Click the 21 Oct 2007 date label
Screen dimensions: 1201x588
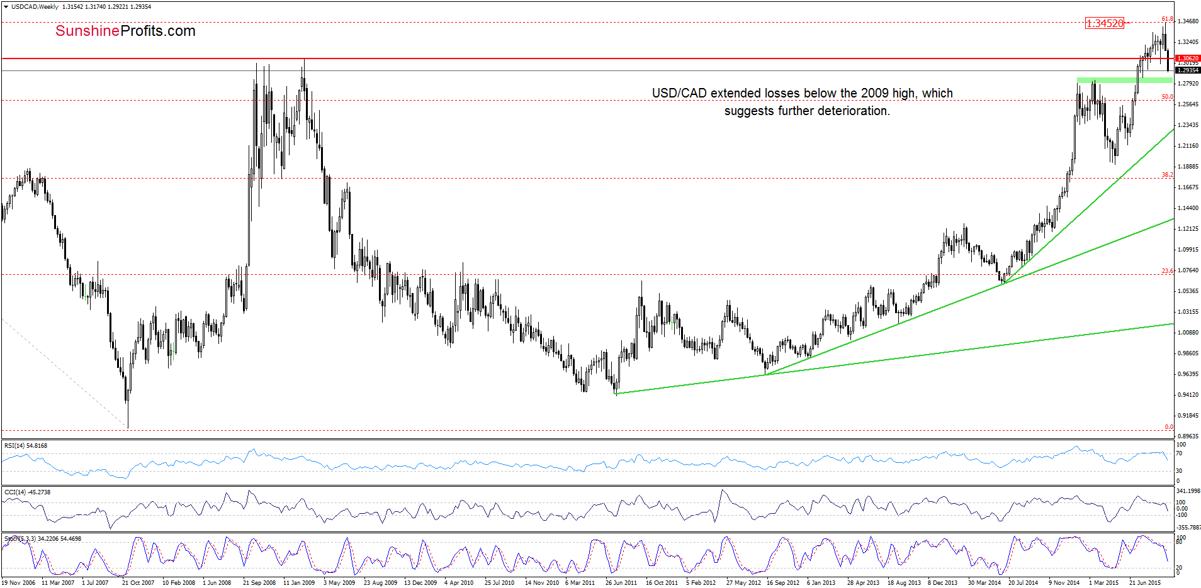click(x=138, y=583)
